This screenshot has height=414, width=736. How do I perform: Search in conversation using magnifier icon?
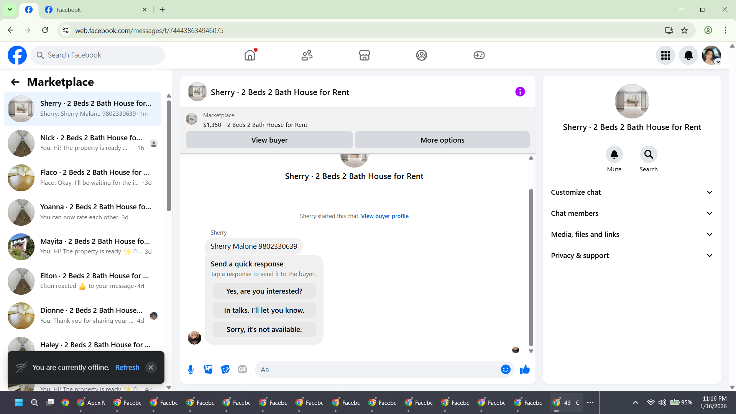pyautogui.click(x=648, y=154)
